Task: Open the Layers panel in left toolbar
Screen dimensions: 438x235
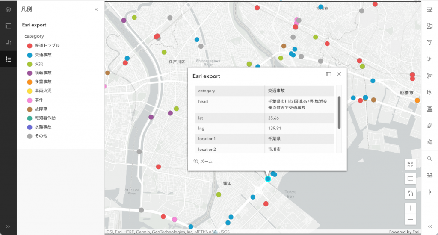Action: pos(8,9)
